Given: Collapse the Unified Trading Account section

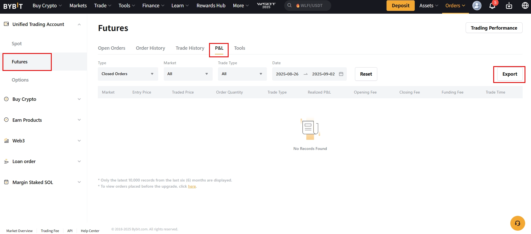Looking at the screenshot, I should (79, 25).
